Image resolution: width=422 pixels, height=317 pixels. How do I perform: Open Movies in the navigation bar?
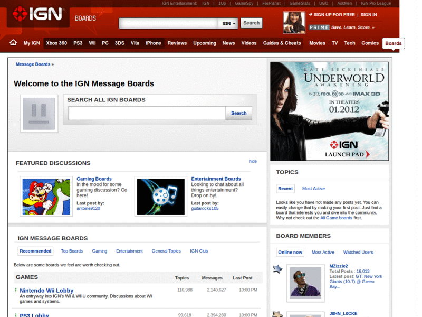click(x=317, y=43)
